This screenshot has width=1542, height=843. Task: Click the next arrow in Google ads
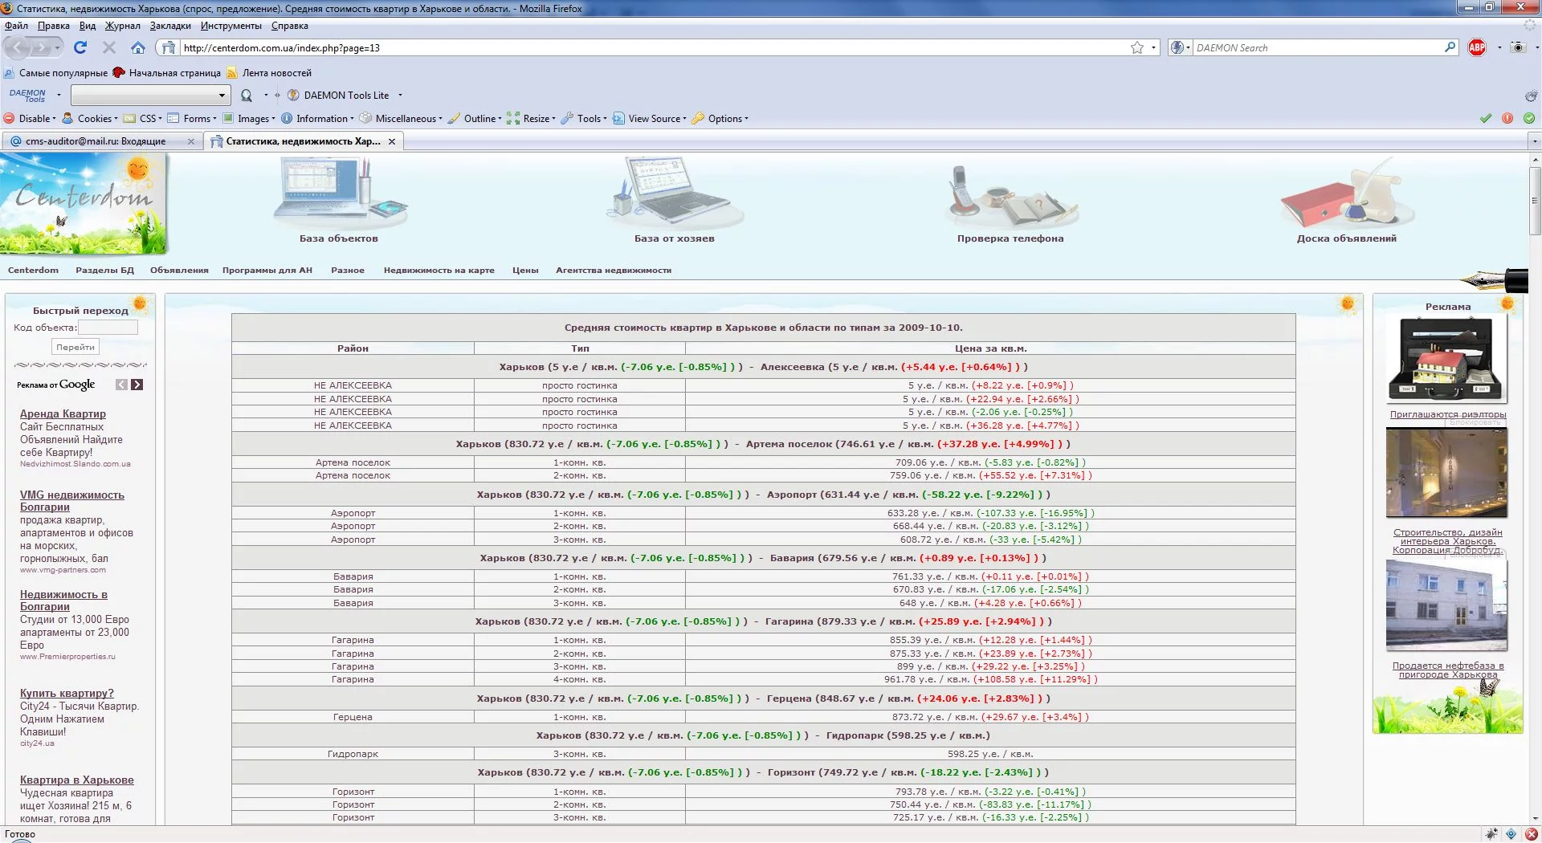[x=137, y=385]
